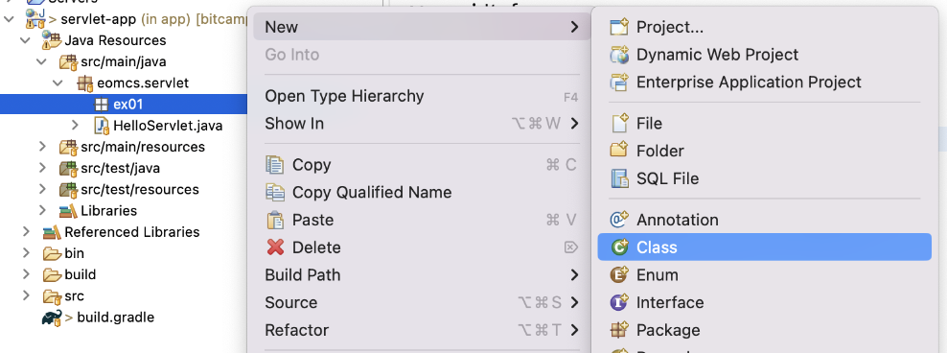Click the Java Resources folder icon
The image size is (947, 353).
tap(52, 40)
